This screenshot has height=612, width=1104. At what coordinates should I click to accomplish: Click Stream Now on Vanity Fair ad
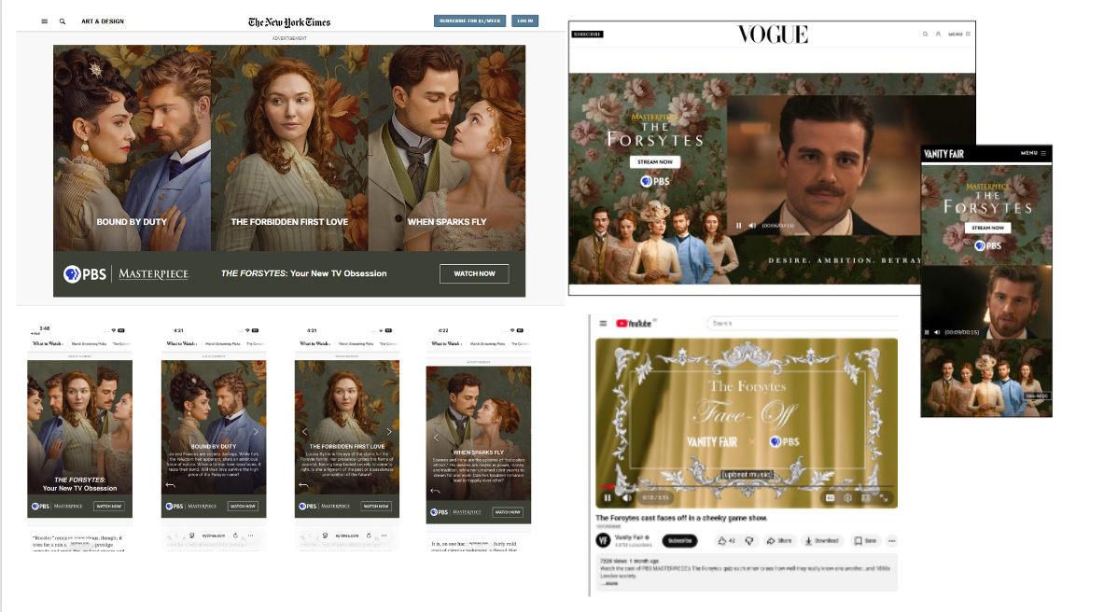pos(988,228)
